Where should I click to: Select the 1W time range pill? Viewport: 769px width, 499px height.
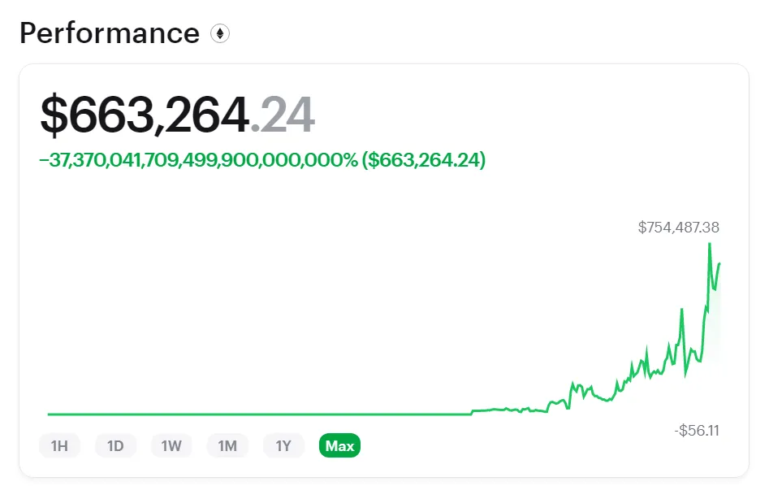171,445
